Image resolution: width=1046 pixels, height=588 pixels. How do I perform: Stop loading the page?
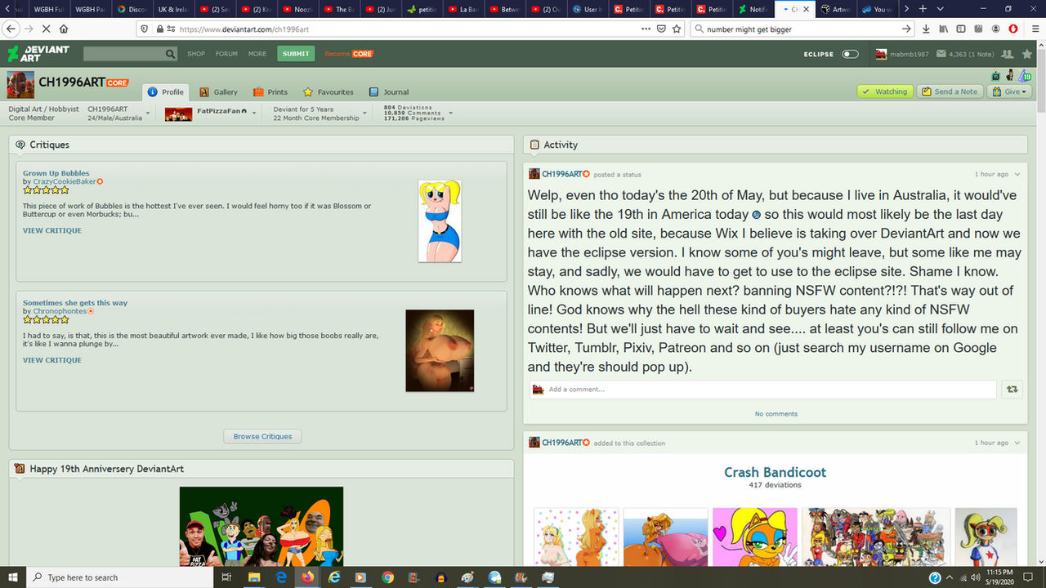(x=46, y=29)
